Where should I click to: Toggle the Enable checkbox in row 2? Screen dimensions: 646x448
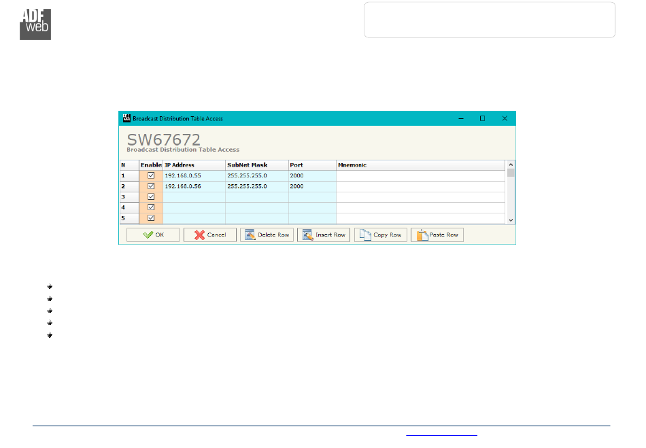[x=151, y=186]
